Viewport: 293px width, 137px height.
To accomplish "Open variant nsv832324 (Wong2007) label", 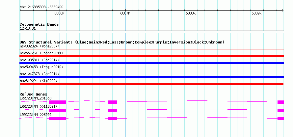I will point(40,46).
